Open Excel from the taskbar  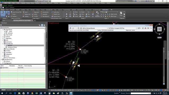(x=36, y=93)
